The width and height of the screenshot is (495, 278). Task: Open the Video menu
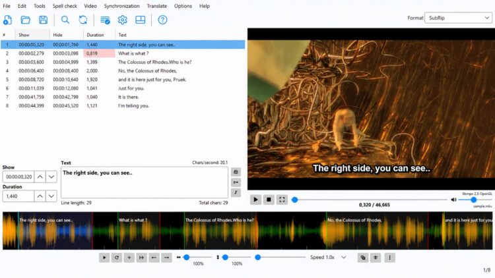pyautogui.click(x=90, y=6)
